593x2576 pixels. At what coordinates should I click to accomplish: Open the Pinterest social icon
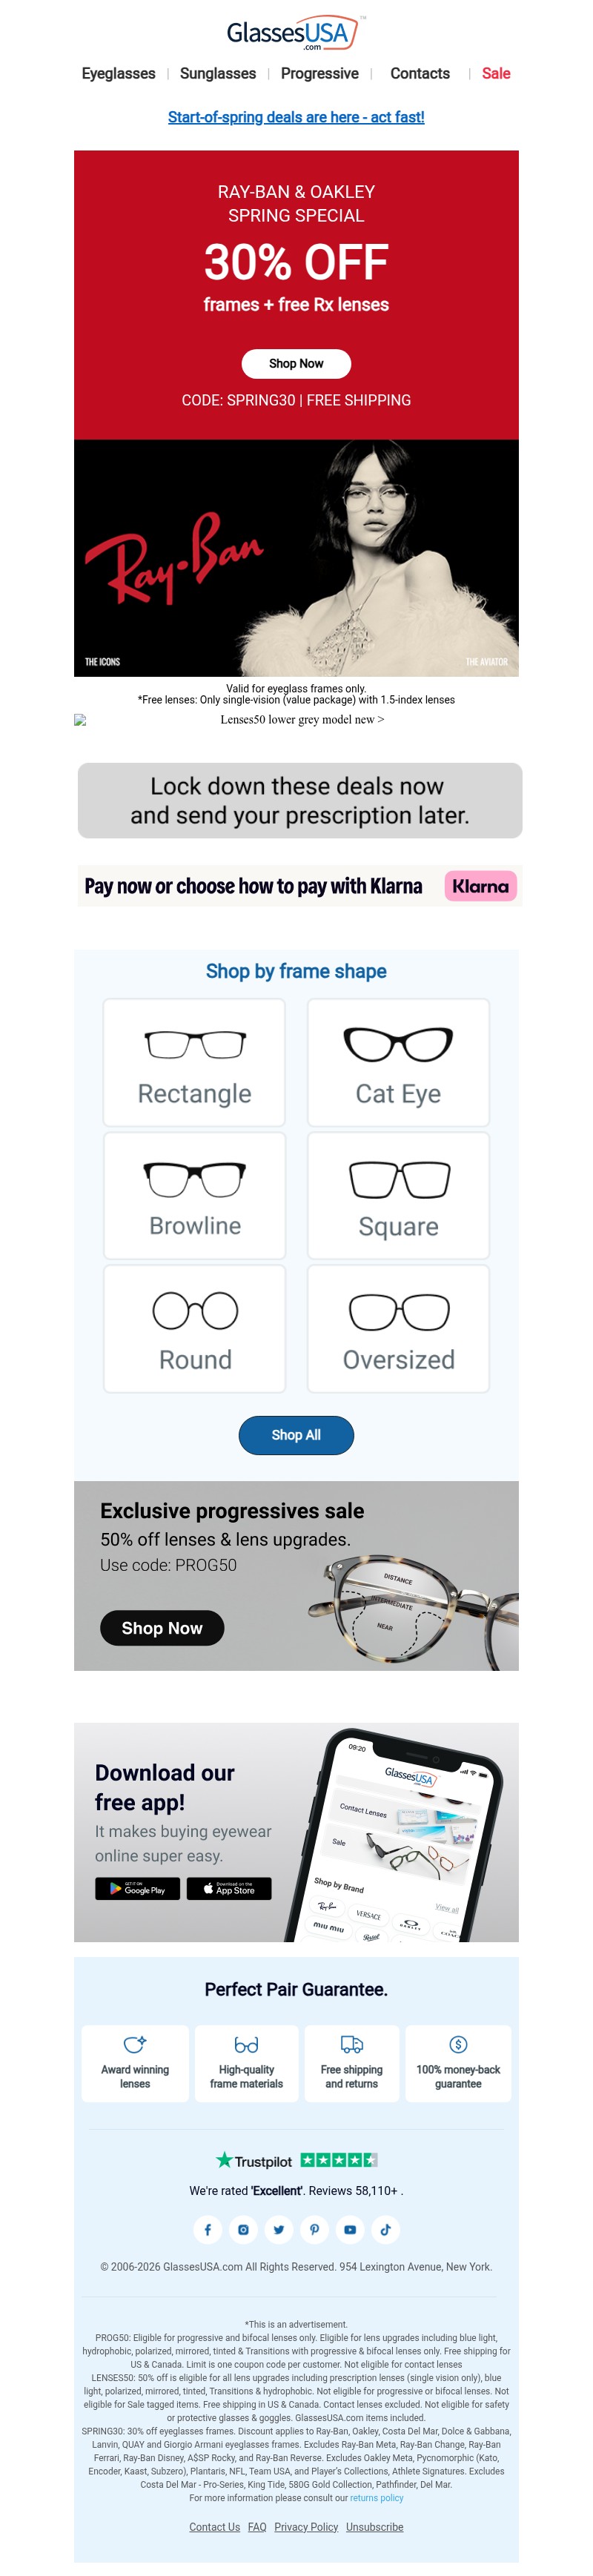pyautogui.click(x=314, y=2228)
